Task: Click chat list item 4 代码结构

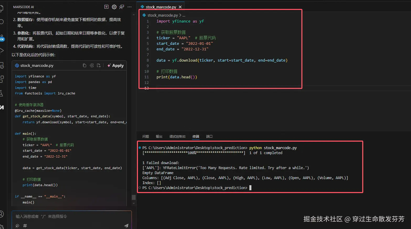Action: click(68, 46)
